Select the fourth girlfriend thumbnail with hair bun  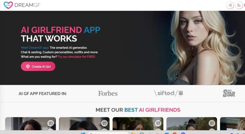(x=192, y=124)
